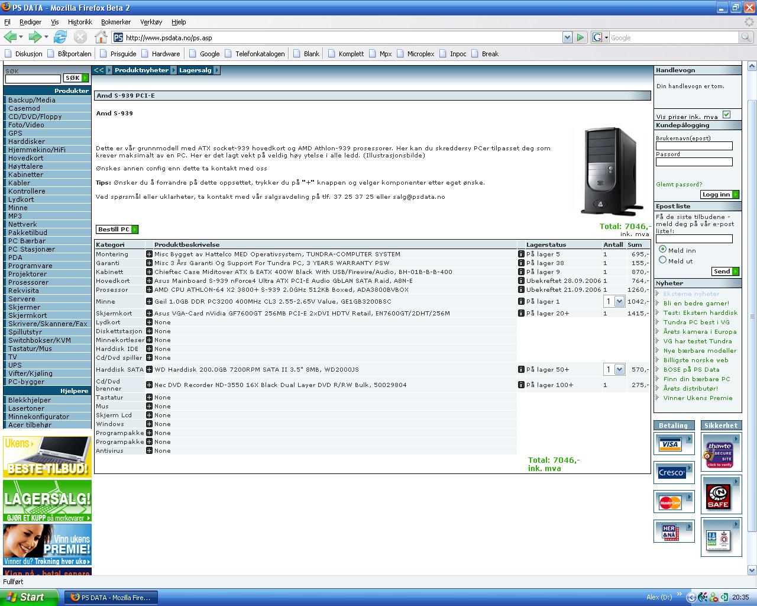Open the Tundra PC best i VG news link
The image size is (757, 606).
pyautogui.click(x=696, y=322)
